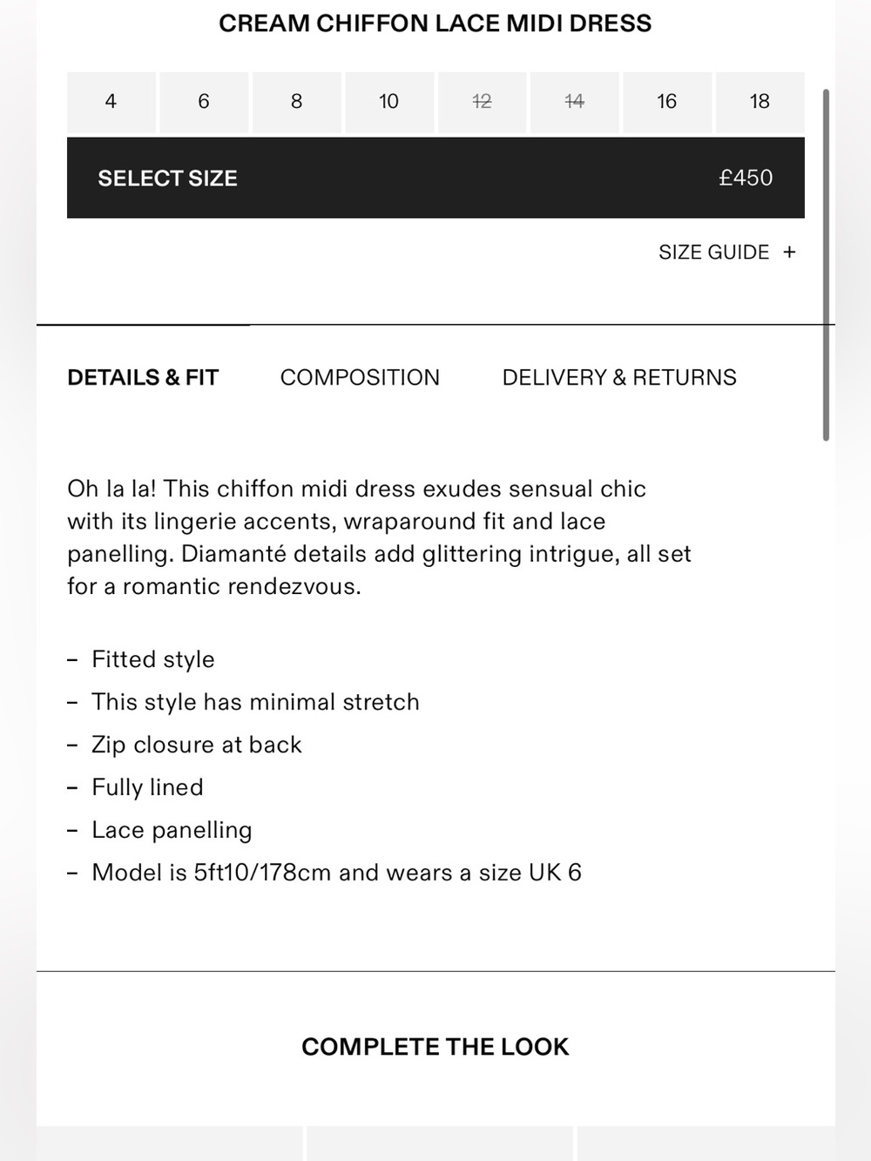Expand the SIZE GUIDE section

[x=727, y=253]
